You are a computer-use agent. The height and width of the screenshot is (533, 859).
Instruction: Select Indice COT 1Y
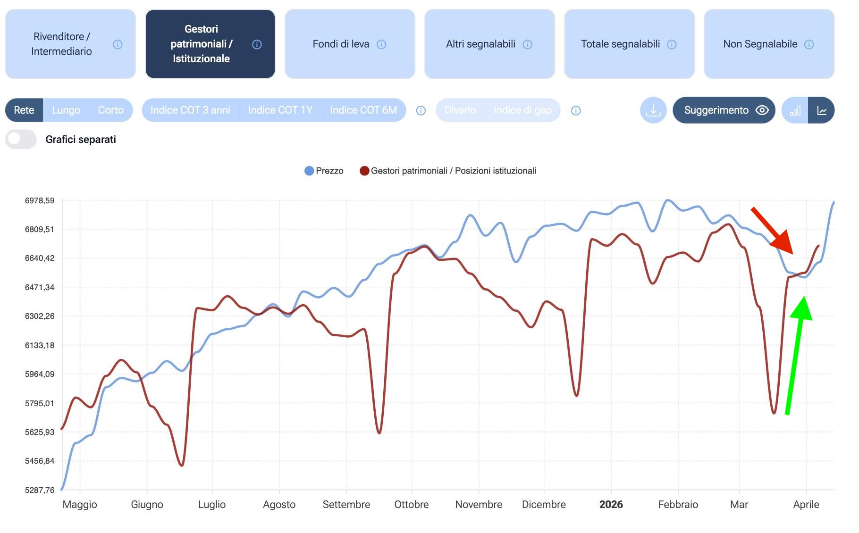click(x=280, y=110)
